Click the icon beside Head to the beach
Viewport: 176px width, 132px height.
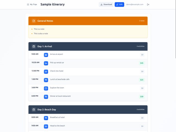[x=46, y=126]
